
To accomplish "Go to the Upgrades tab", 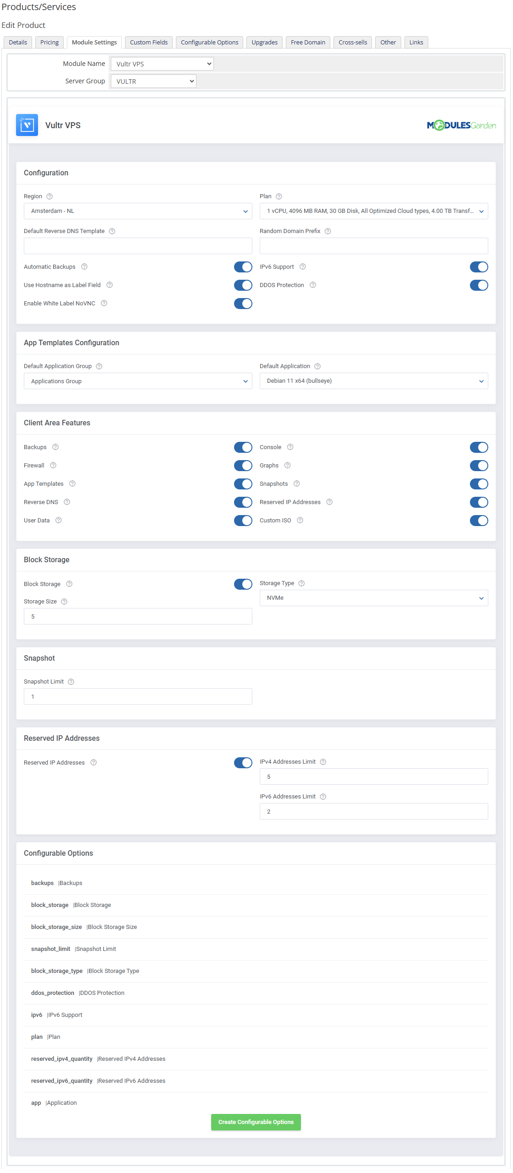I will [x=264, y=42].
